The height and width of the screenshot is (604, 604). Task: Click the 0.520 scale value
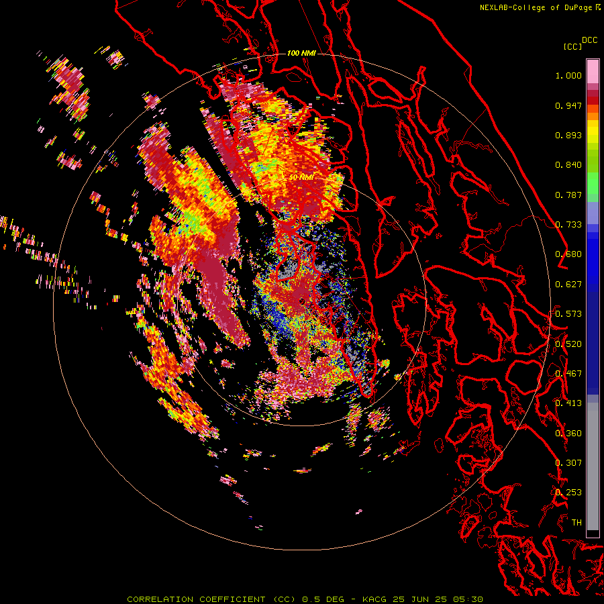(x=568, y=344)
